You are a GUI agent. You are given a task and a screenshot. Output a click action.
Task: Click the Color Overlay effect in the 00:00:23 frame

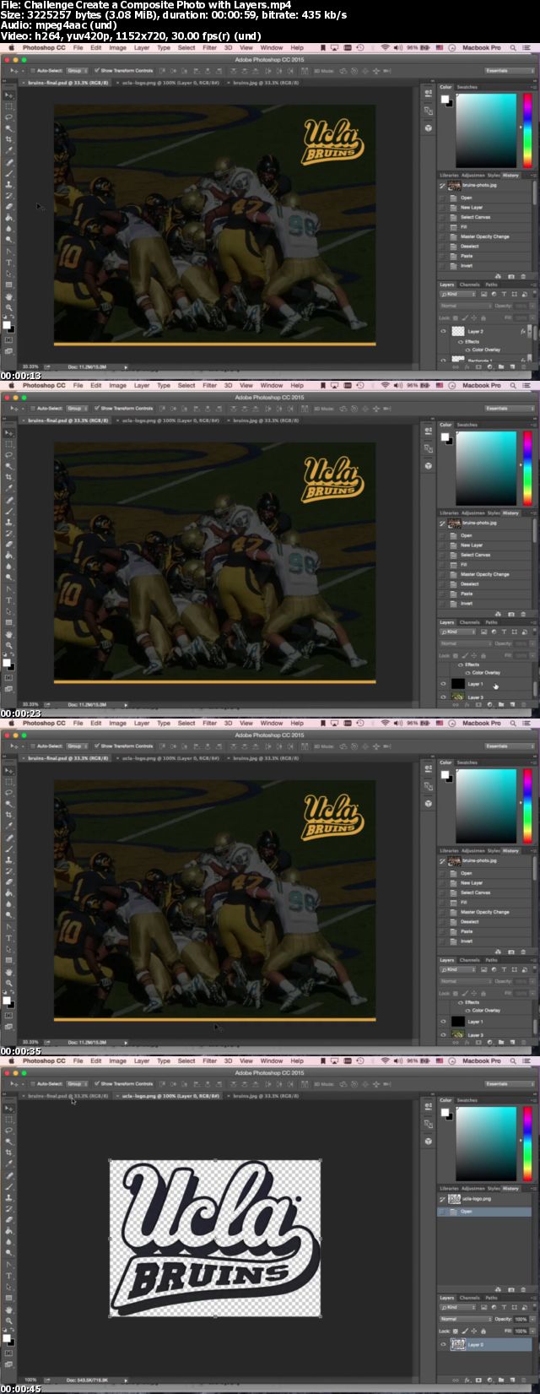click(486, 673)
